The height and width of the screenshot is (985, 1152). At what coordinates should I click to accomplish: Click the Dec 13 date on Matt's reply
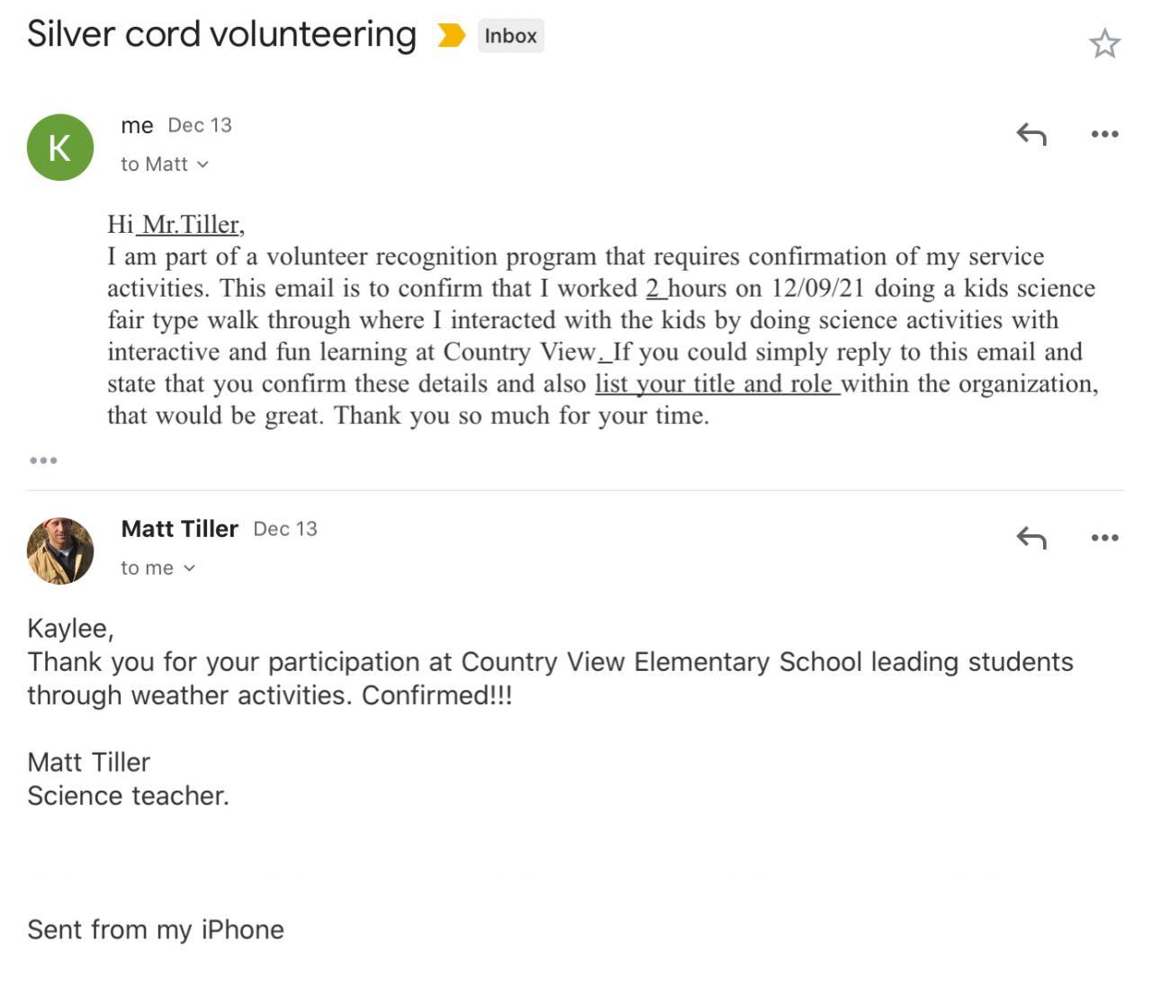[x=285, y=529]
